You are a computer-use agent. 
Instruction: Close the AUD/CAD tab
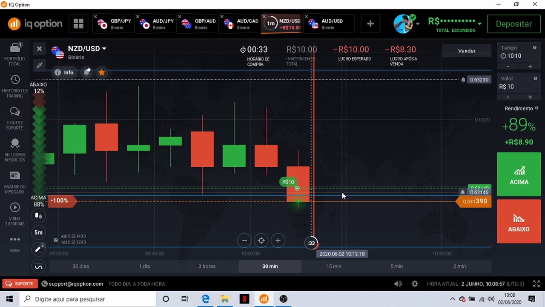coord(222,17)
